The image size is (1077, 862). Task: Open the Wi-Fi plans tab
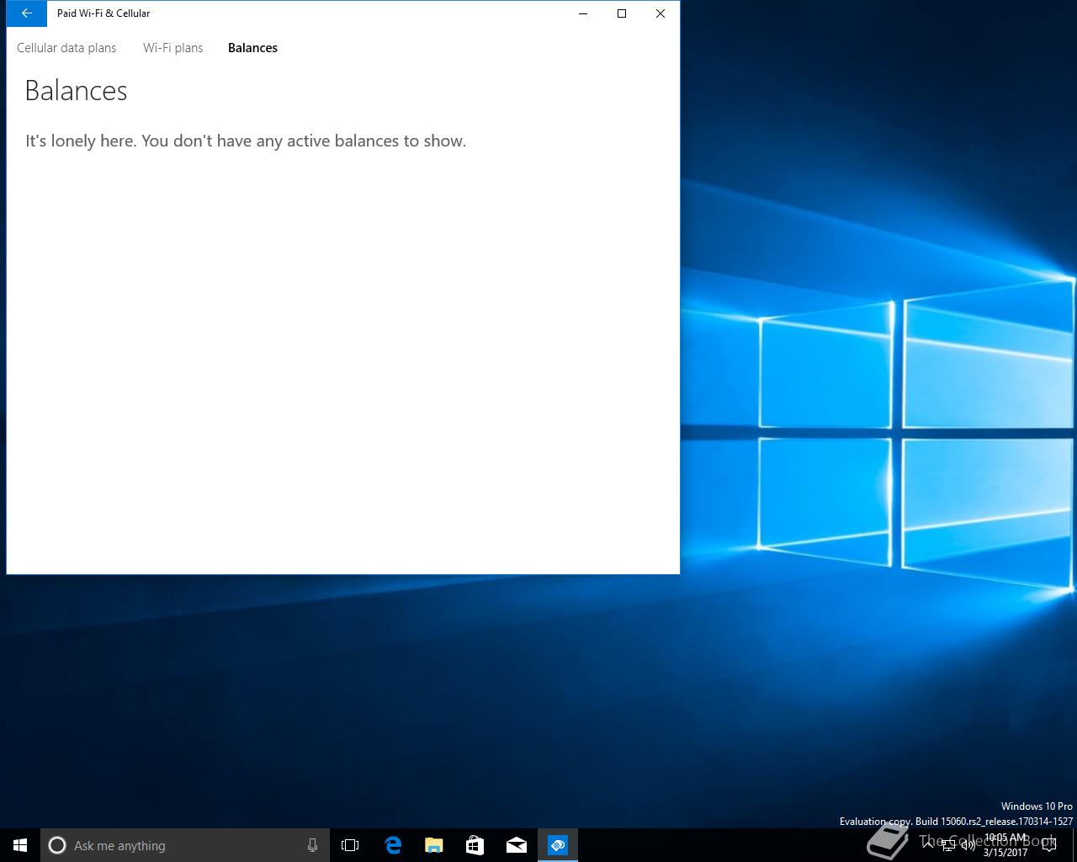(172, 48)
